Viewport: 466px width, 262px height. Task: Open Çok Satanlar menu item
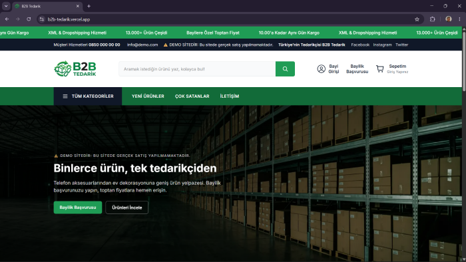click(192, 96)
